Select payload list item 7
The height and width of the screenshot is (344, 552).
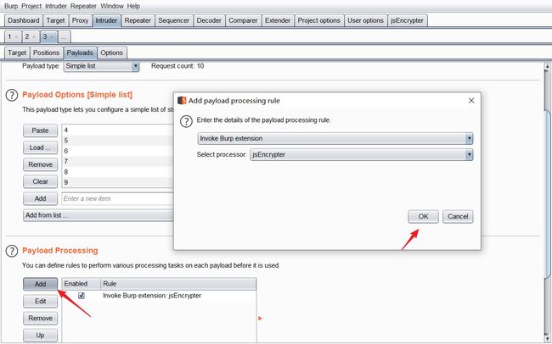117,161
